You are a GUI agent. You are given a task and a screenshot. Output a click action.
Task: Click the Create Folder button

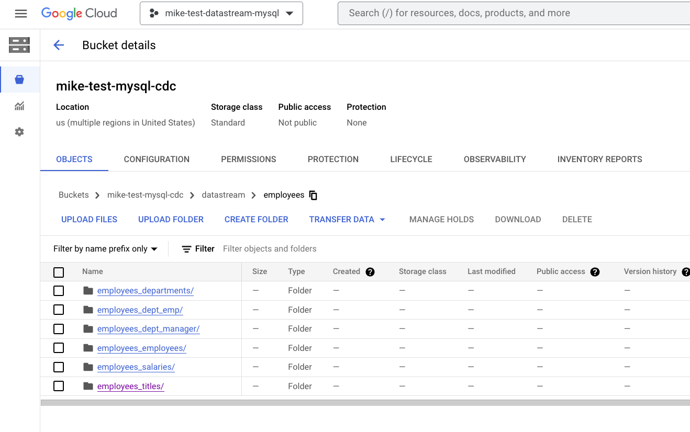click(x=257, y=220)
